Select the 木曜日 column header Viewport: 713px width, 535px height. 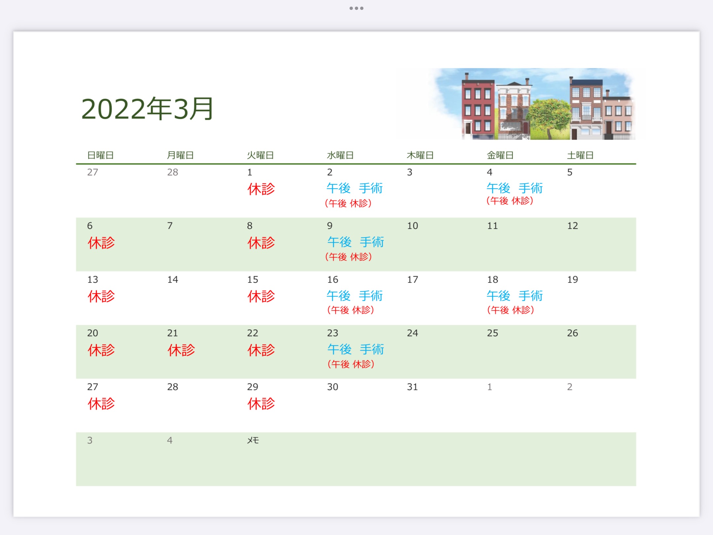pos(420,155)
